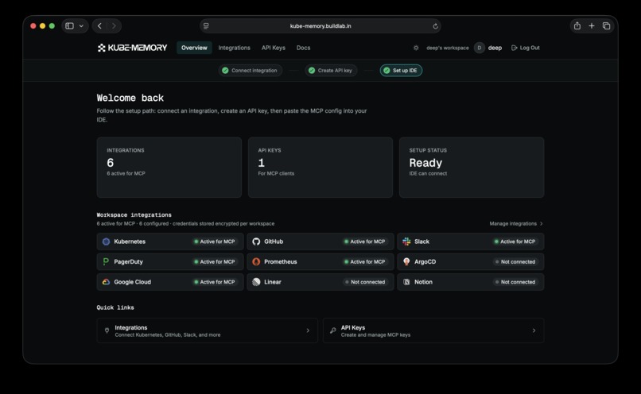Click the 'deep' username text

click(495, 48)
